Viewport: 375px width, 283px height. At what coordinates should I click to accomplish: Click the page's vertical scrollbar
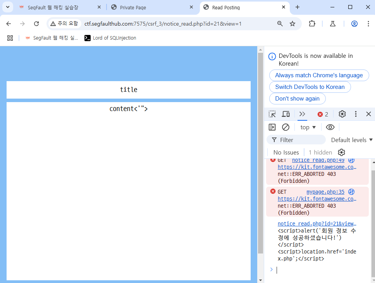click(x=260, y=153)
